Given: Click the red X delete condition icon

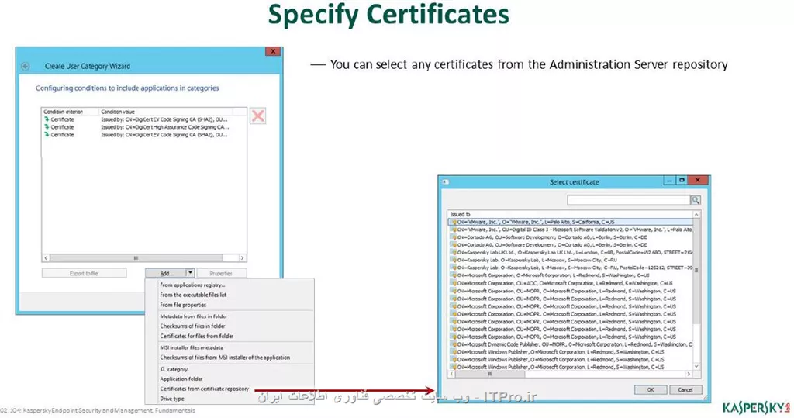Looking at the screenshot, I should click(x=257, y=116).
